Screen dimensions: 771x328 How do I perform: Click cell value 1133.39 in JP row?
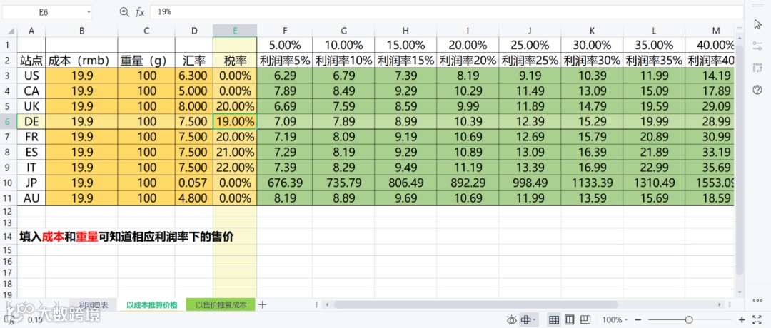(x=592, y=183)
